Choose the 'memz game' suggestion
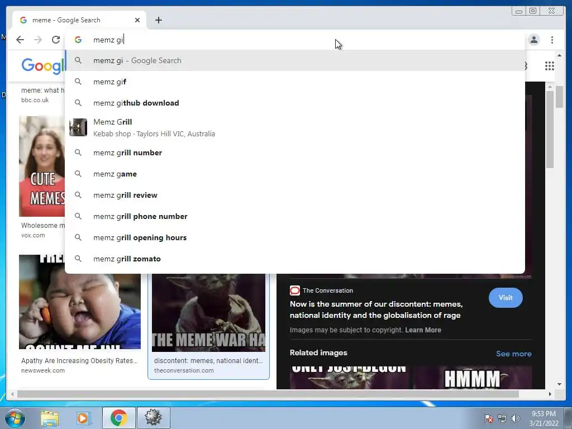 tap(295, 174)
